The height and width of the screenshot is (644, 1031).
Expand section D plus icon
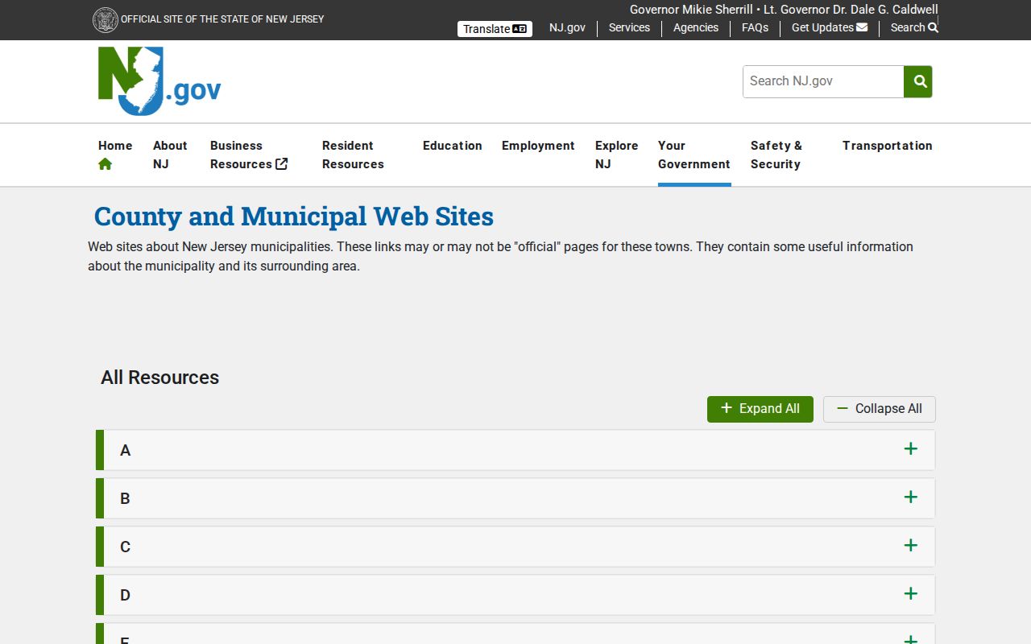click(911, 594)
